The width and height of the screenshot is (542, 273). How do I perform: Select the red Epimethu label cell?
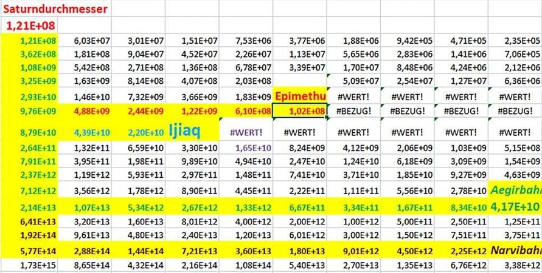[299, 96]
